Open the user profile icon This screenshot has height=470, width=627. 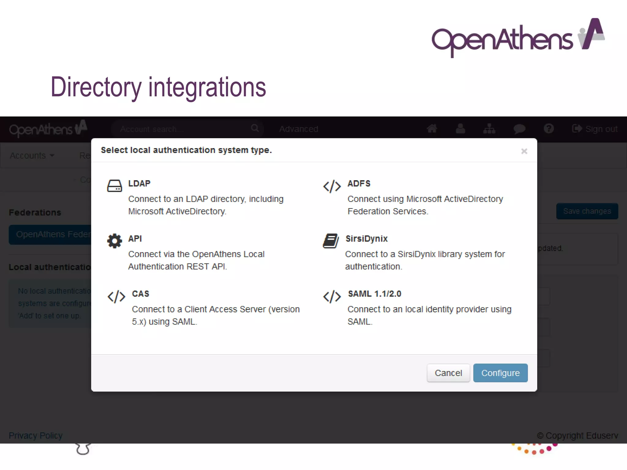pyautogui.click(x=460, y=129)
